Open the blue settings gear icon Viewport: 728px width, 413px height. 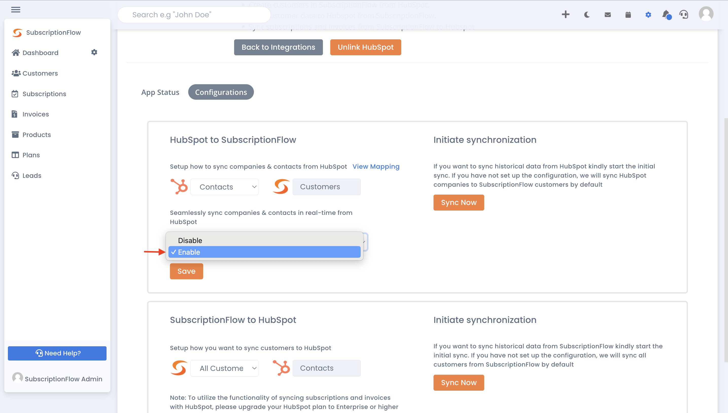(648, 15)
